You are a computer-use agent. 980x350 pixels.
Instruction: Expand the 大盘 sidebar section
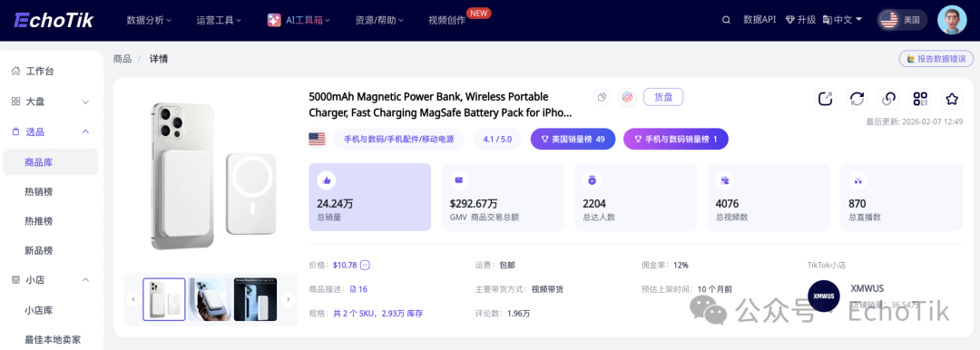coord(85,102)
